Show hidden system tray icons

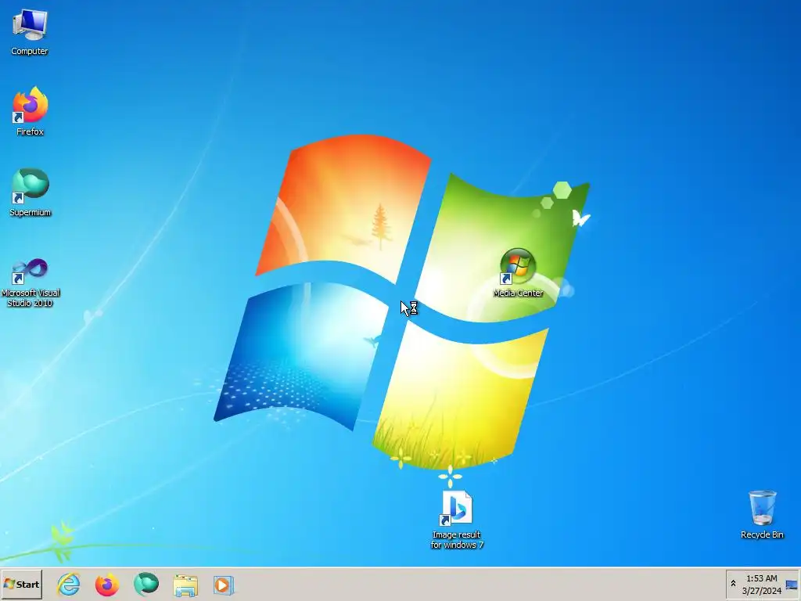tap(733, 584)
